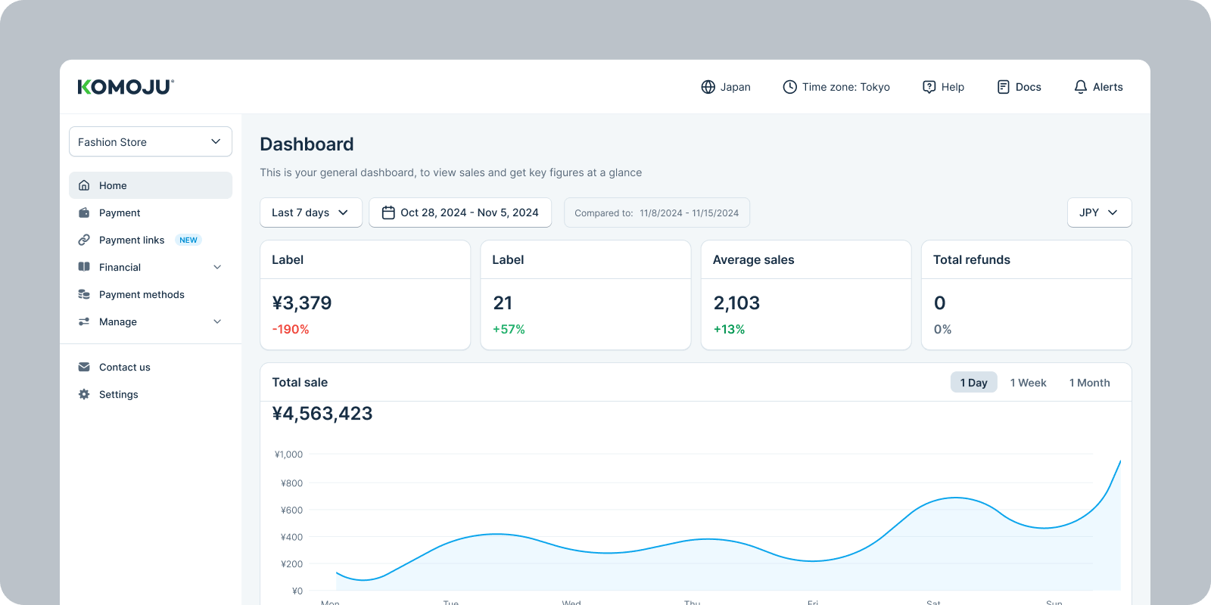Switch chart range to 1 Week
The image size is (1211, 605).
1028,383
